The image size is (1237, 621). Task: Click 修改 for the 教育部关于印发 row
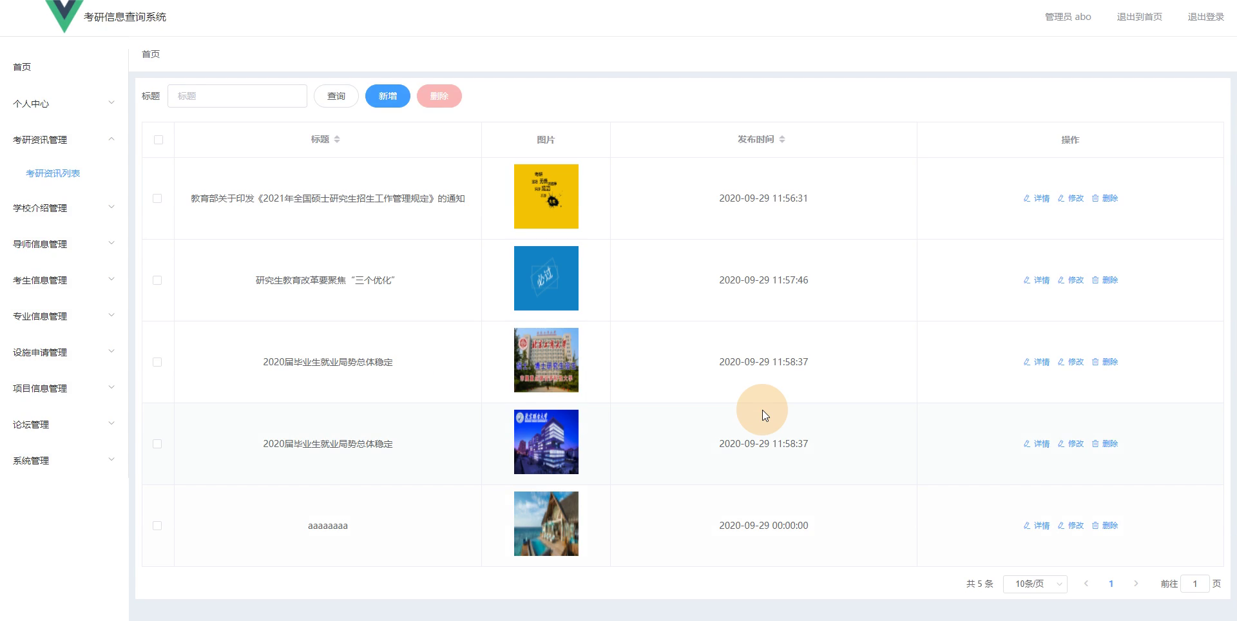coord(1071,198)
